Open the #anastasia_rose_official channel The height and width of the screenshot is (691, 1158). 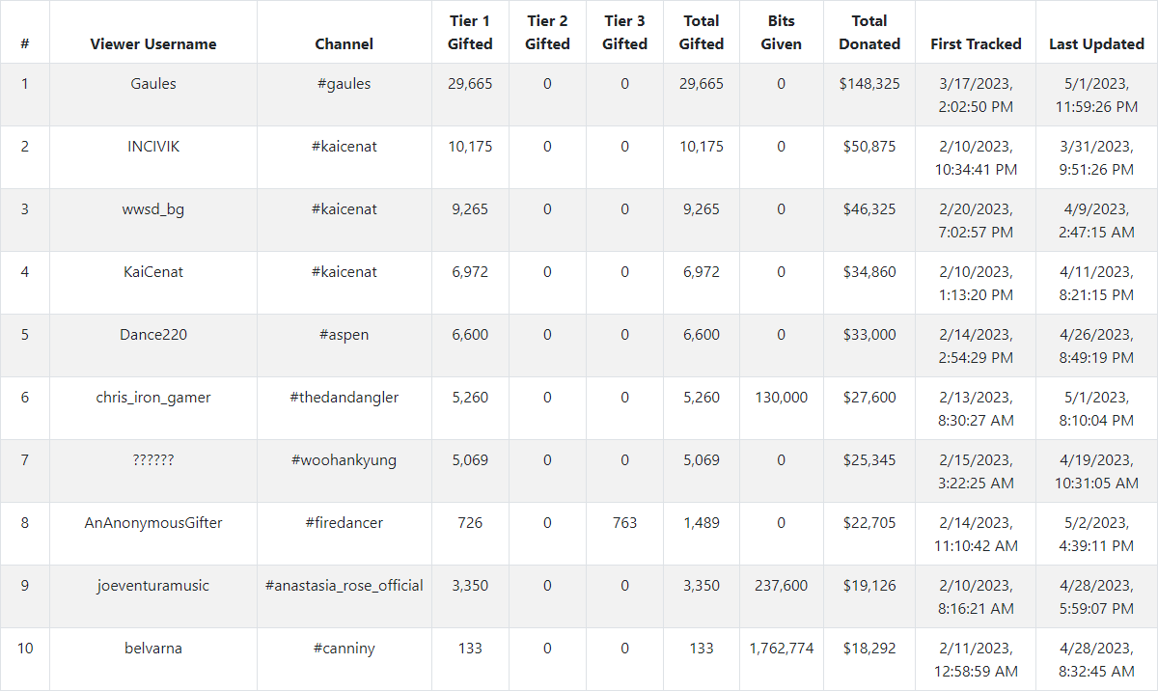click(344, 586)
